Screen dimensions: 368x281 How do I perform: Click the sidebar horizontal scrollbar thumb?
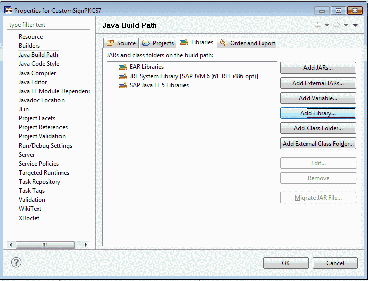tap(45, 245)
